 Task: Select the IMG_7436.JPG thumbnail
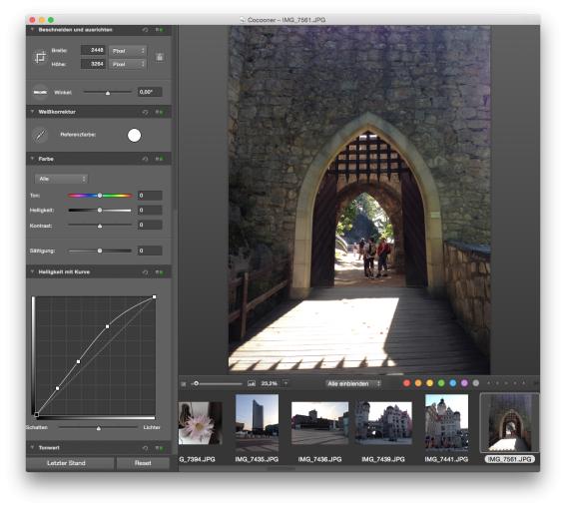click(x=319, y=423)
